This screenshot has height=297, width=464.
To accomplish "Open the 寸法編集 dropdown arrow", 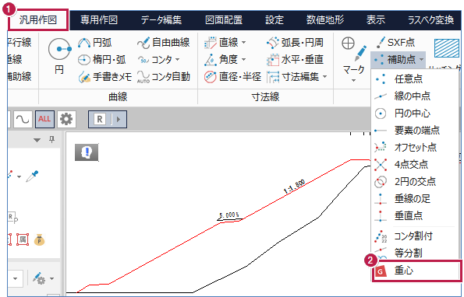I will [325, 77].
